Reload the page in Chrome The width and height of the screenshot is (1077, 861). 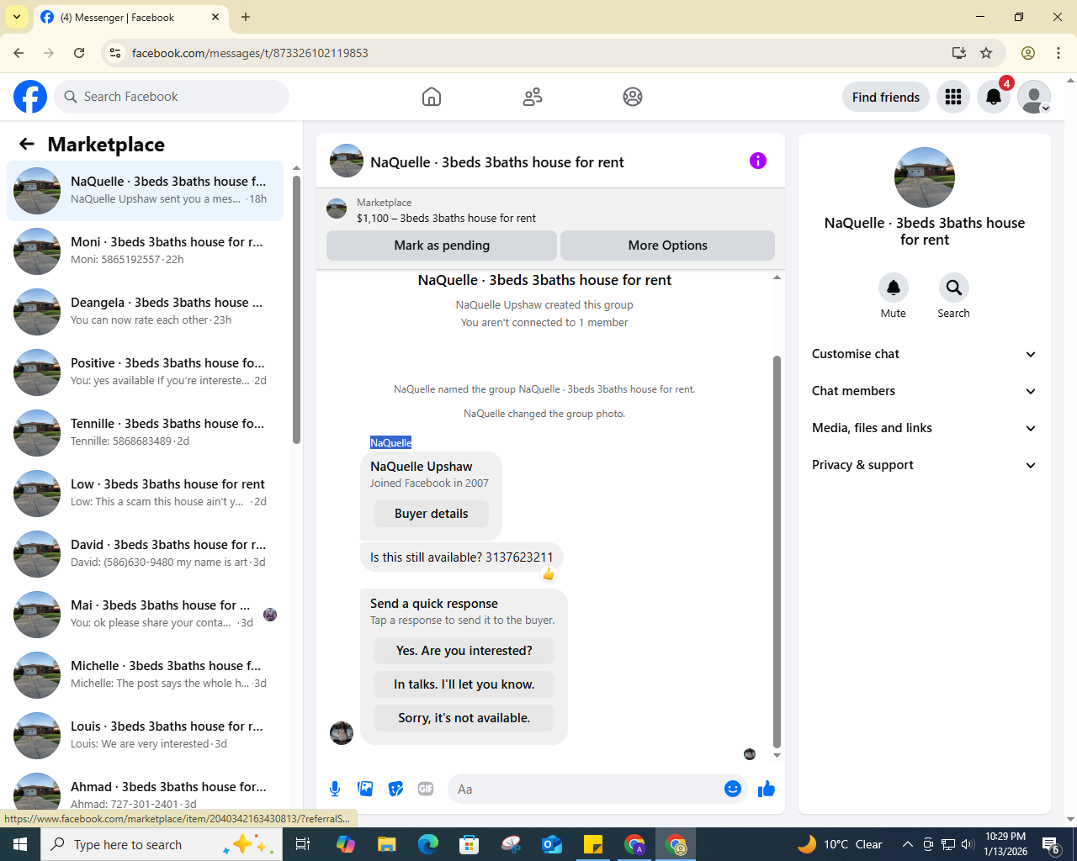(x=79, y=53)
